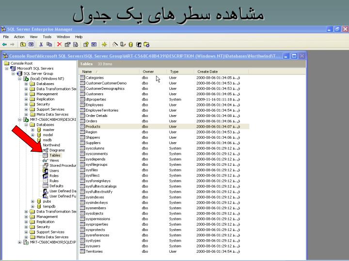Click the Export List toolbar icon
This screenshot has height=261, width=349.
76,44
